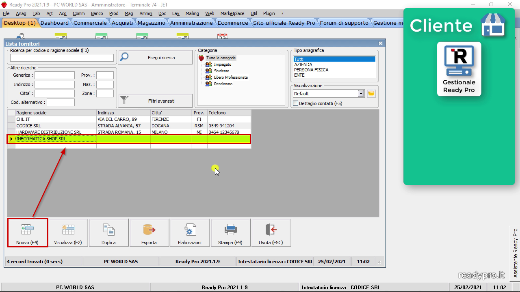
Task: Click the Telefono column header
Action: coord(229,113)
